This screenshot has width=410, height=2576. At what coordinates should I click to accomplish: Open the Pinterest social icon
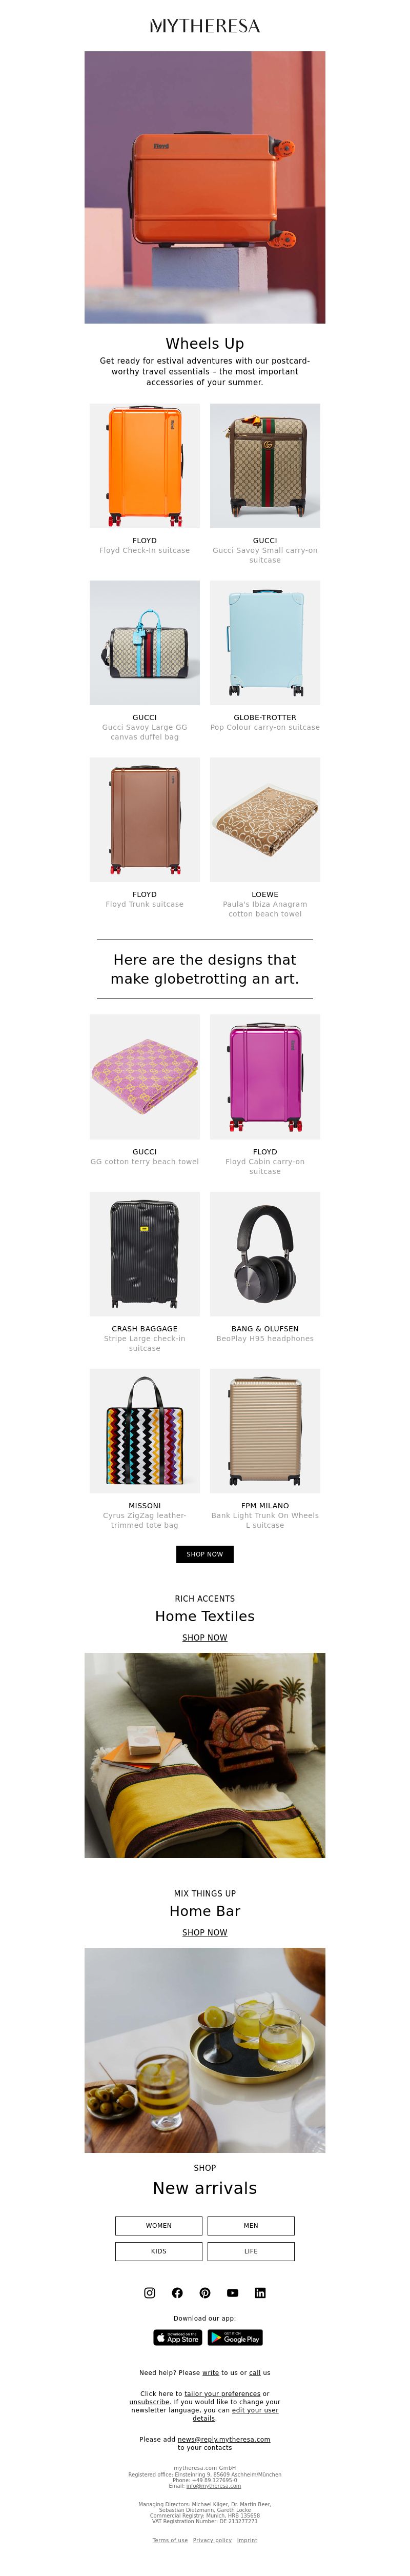[x=205, y=2293]
